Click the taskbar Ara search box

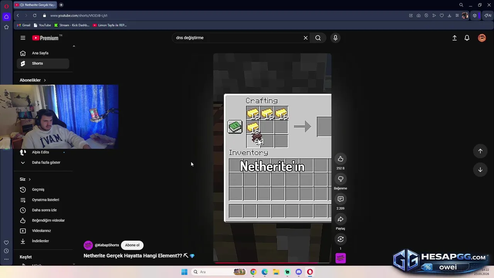[x=219, y=272]
